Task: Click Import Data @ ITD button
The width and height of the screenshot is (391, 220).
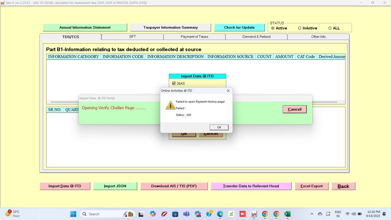Action: tap(65, 186)
